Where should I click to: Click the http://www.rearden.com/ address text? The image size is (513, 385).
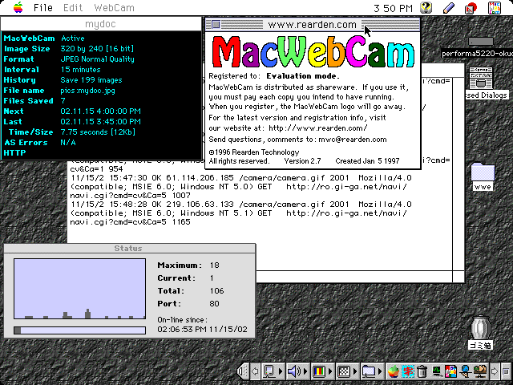click(318, 128)
